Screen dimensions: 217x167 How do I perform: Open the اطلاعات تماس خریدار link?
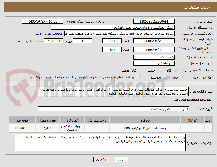tap(49, 34)
